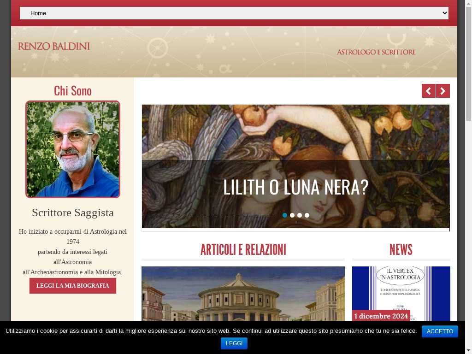Click Astrologo e Scrittore header text
Screen dimensions: 472x354
click(x=376, y=52)
